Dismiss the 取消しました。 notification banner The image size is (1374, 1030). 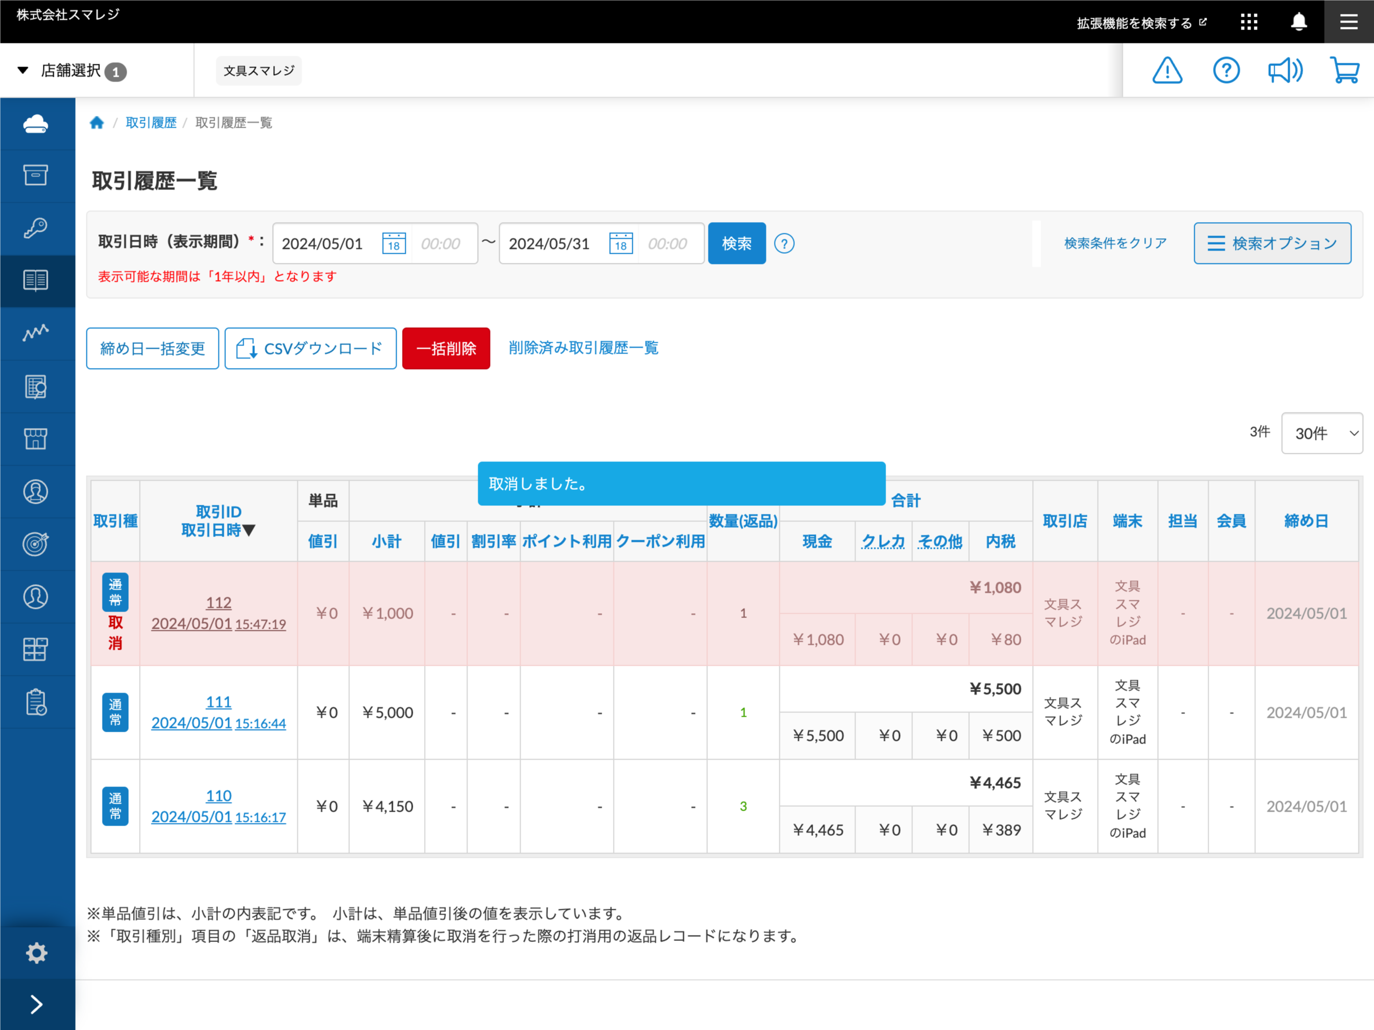coord(682,483)
